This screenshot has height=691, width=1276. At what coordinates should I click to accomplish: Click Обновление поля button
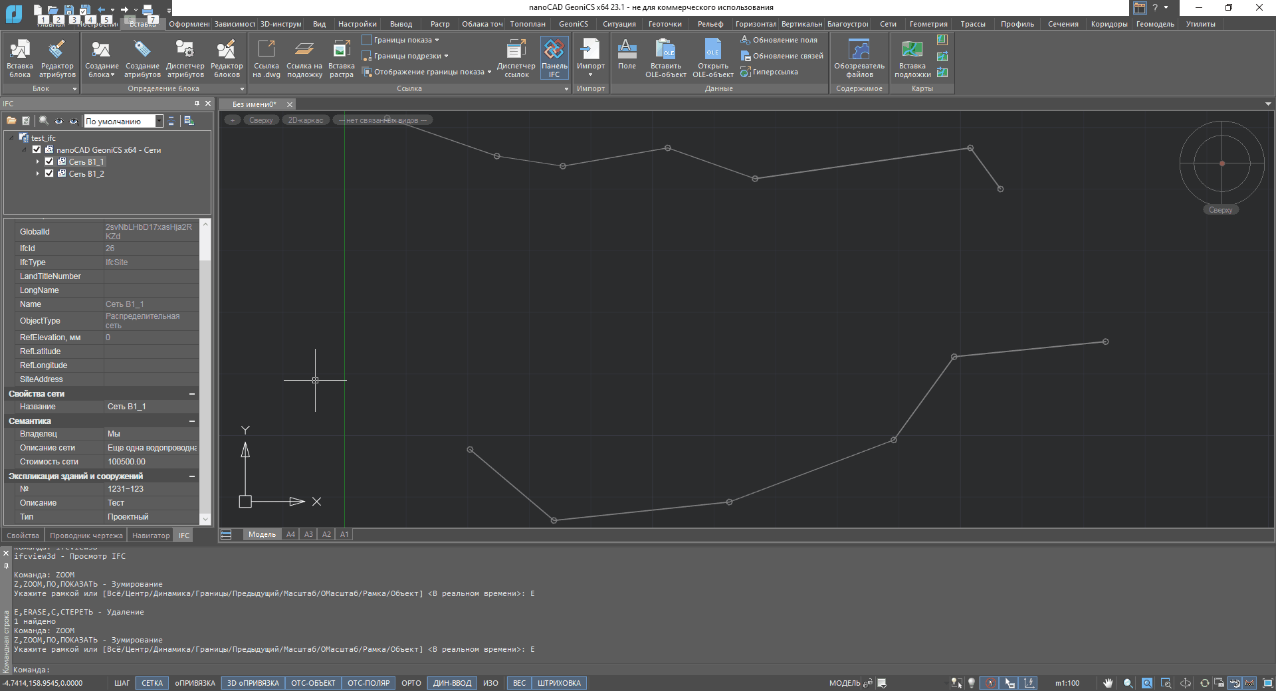point(784,40)
